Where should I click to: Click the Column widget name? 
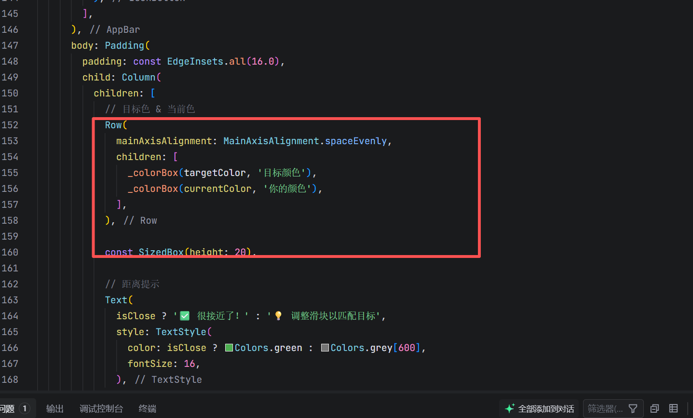[138, 77]
